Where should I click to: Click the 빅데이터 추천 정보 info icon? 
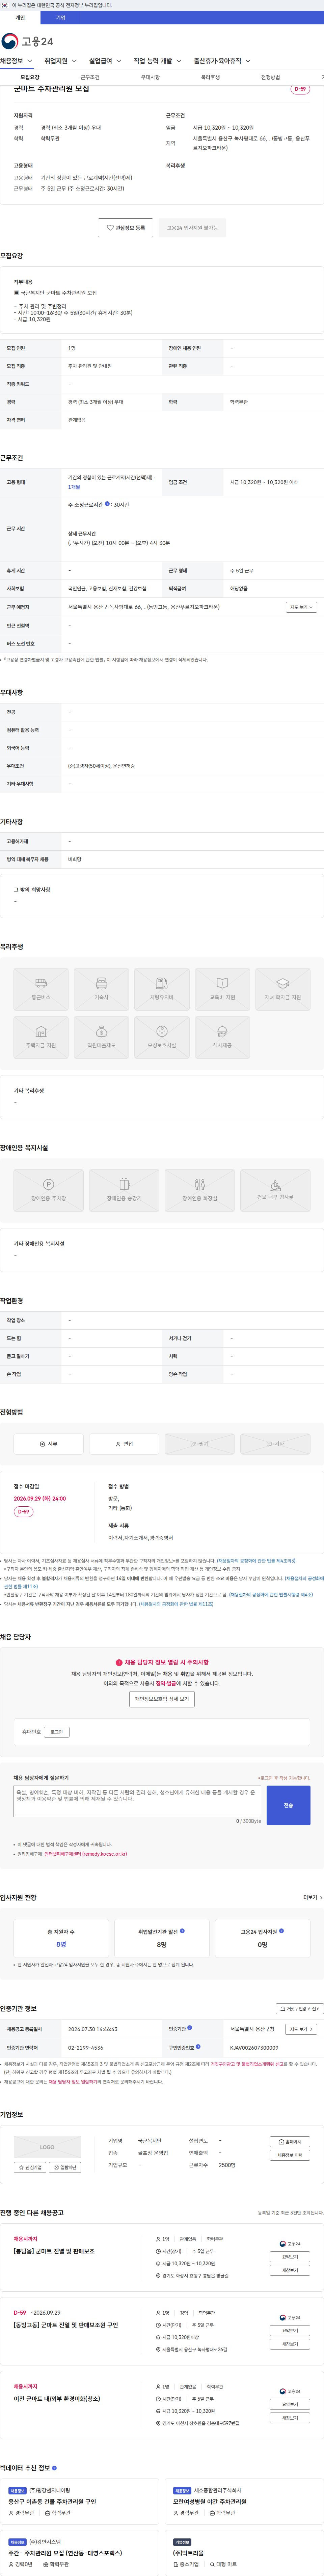pos(54,2468)
